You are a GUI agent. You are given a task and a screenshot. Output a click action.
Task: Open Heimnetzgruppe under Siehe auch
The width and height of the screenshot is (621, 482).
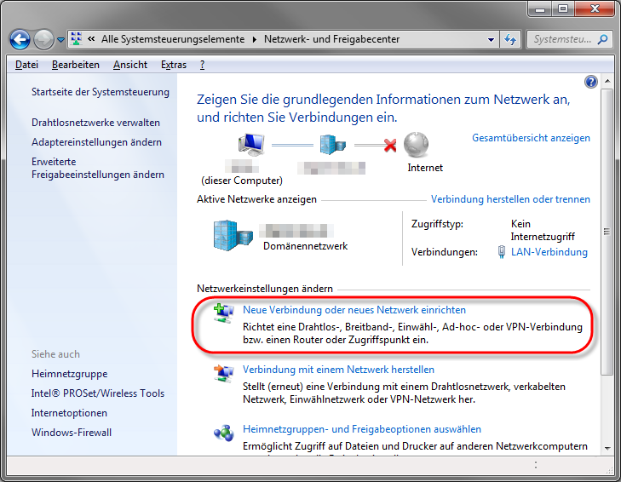(x=69, y=374)
